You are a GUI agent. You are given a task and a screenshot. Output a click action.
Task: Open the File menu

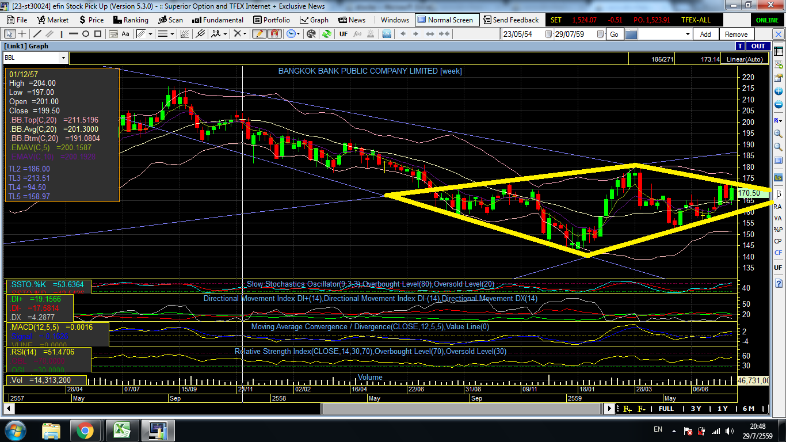pyautogui.click(x=17, y=20)
